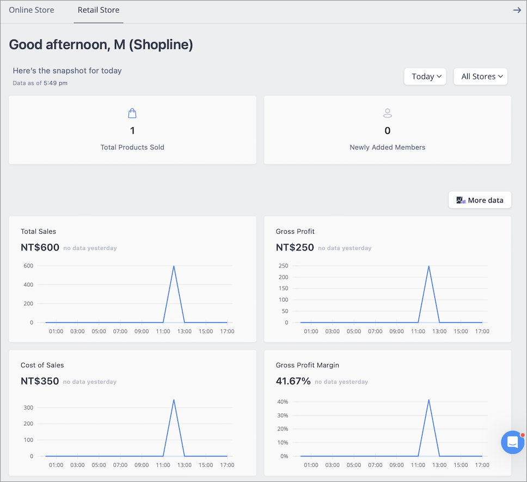The width and height of the screenshot is (527, 482).
Task: Click the Data as of 5:49 pm text
Action: point(40,83)
